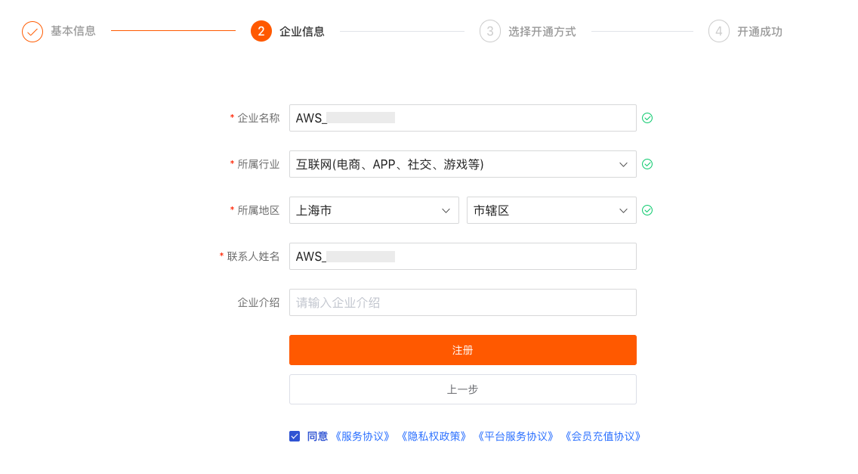Click green validation check beside 所属地区 dropdowns
858x474 pixels.
click(x=647, y=210)
